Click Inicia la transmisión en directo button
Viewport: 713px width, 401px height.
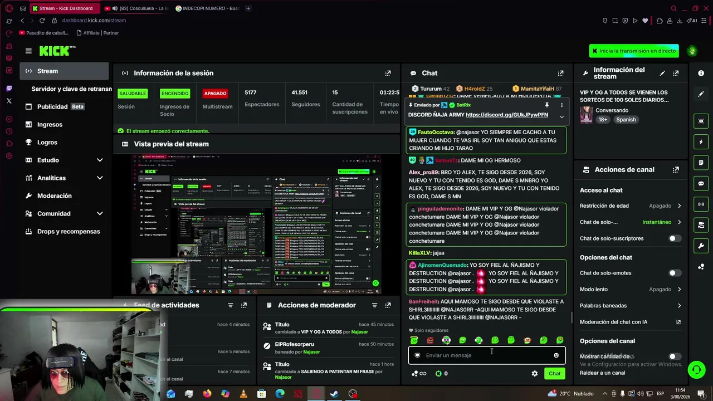pyautogui.click(x=634, y=51)
